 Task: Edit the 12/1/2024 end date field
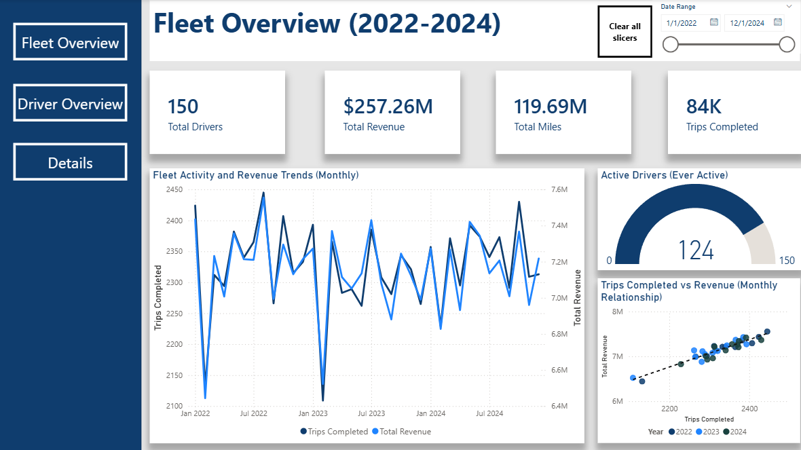tap(746, 23)
